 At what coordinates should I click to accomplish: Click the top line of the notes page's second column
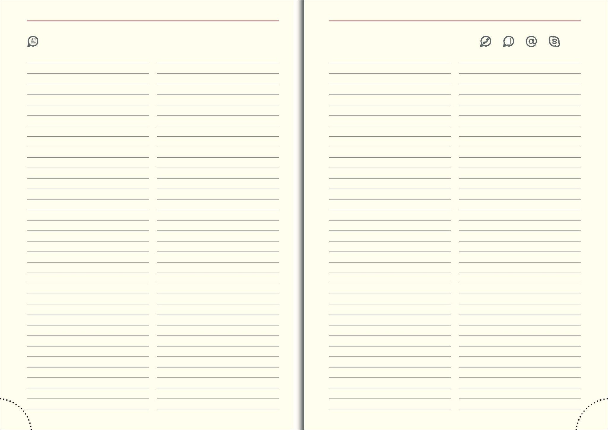click(218, 63)
